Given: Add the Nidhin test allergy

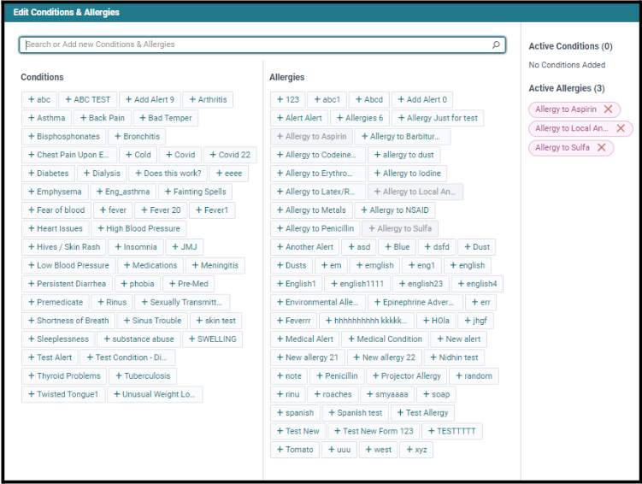Looking at the screenshot, I should tap(454, 357).
